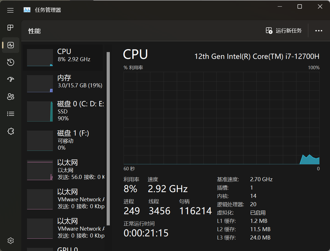Click the 内核 value 14
The width and height of the screenshot is (330, 251).
click(253, 196)
